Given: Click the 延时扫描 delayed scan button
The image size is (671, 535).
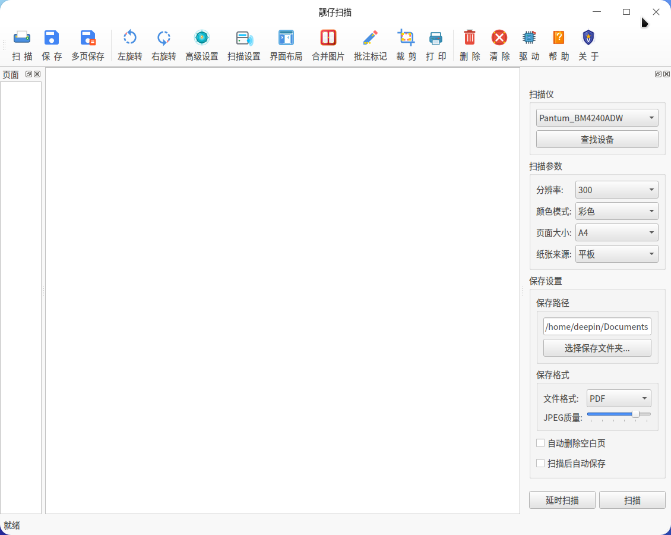Looking at the screenshot, I should point(562,500).
